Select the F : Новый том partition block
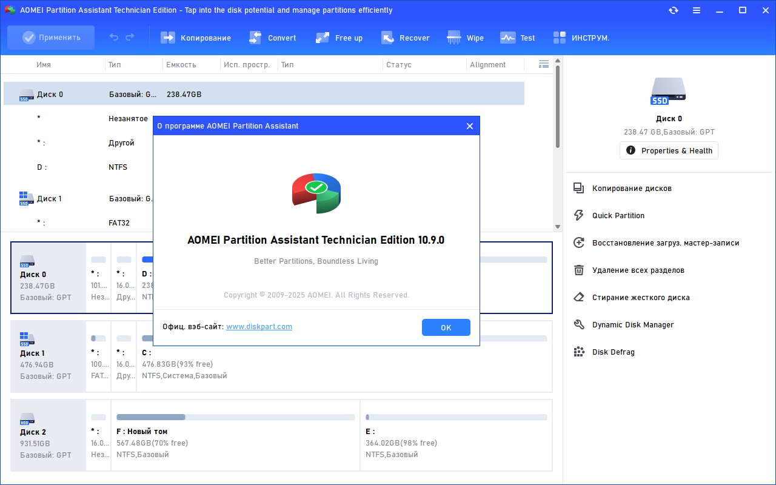This screenshot has height=485, width=776. (235, 435)
